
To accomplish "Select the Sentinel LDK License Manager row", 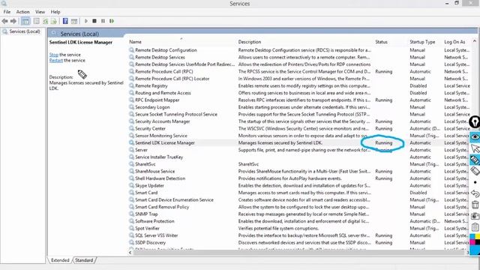I will pos(298,143).
